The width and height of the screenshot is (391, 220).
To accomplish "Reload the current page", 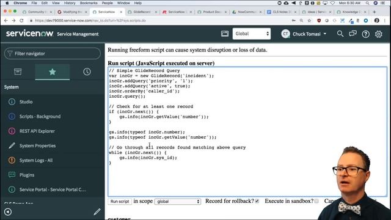I will click(x=21, y=20).
